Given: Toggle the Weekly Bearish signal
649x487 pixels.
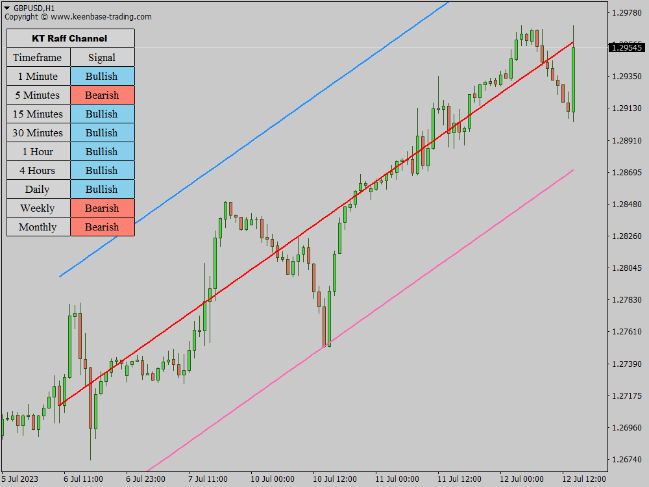Looking at the screenshot, I should click(x=102, y=208).
